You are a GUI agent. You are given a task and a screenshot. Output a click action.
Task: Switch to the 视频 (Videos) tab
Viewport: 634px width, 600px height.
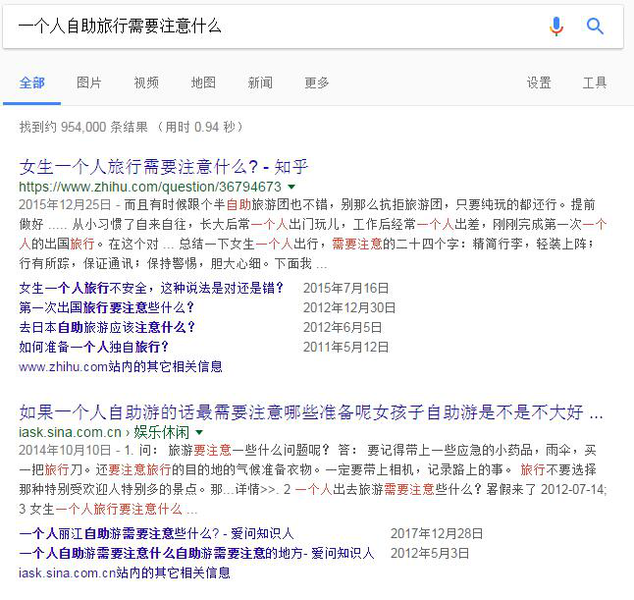[x=146, y=82]
